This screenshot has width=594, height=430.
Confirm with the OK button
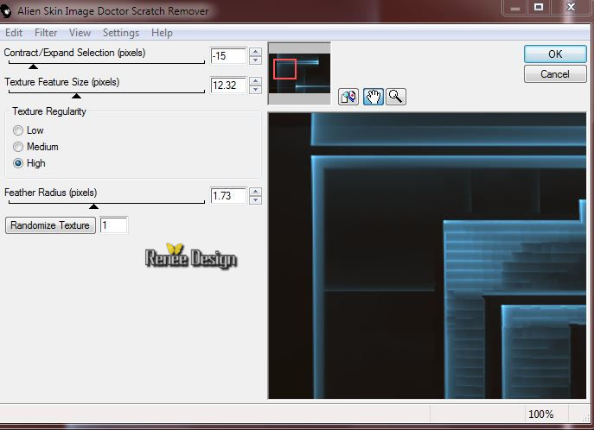pyautogui.click(x=555, y=54)
